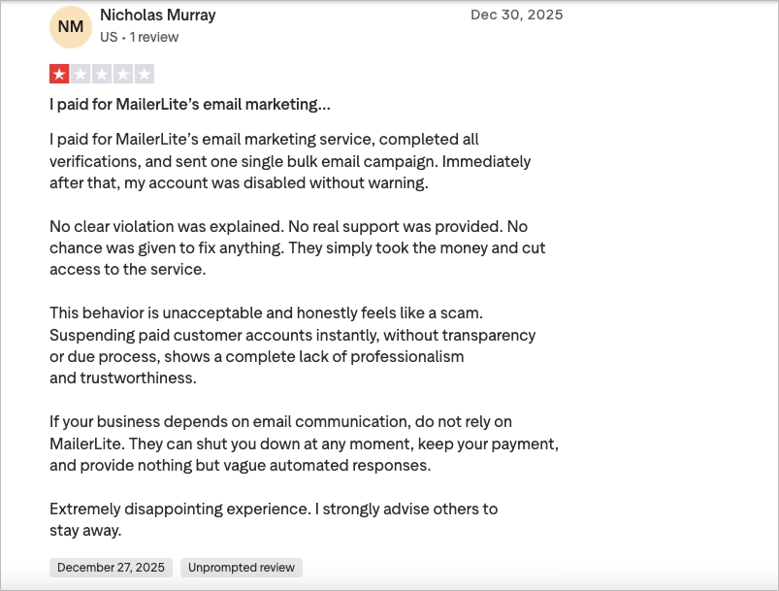Click the red first rating star
Screen dimensions: 779x591
click(59, 74)
